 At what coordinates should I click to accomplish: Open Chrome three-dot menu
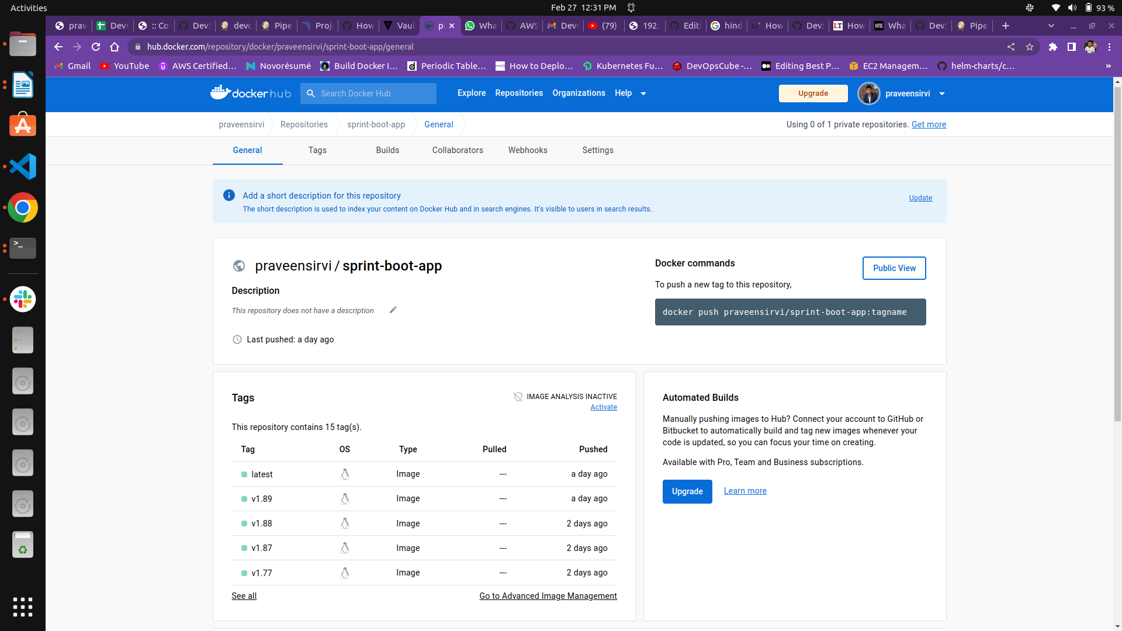point(1109,47)
